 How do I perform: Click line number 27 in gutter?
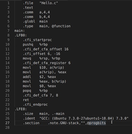[x=7, y=123]
